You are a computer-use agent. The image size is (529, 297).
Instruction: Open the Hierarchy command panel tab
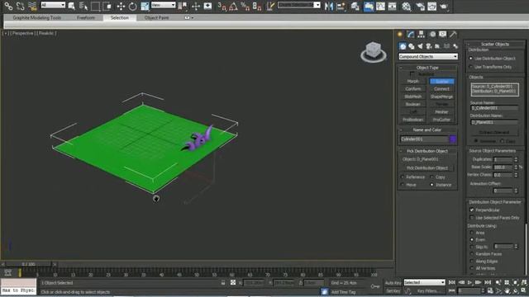pos(421,34)
